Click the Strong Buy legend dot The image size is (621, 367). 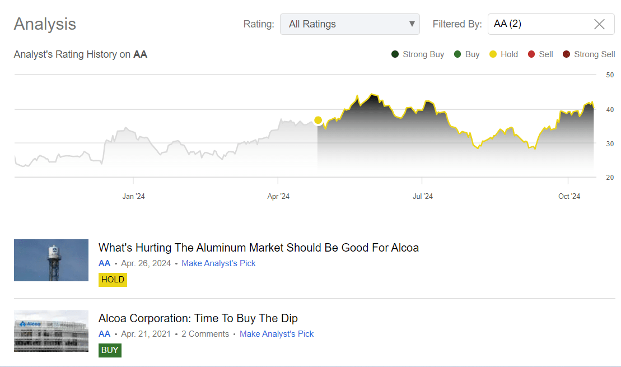coord(394,54)
